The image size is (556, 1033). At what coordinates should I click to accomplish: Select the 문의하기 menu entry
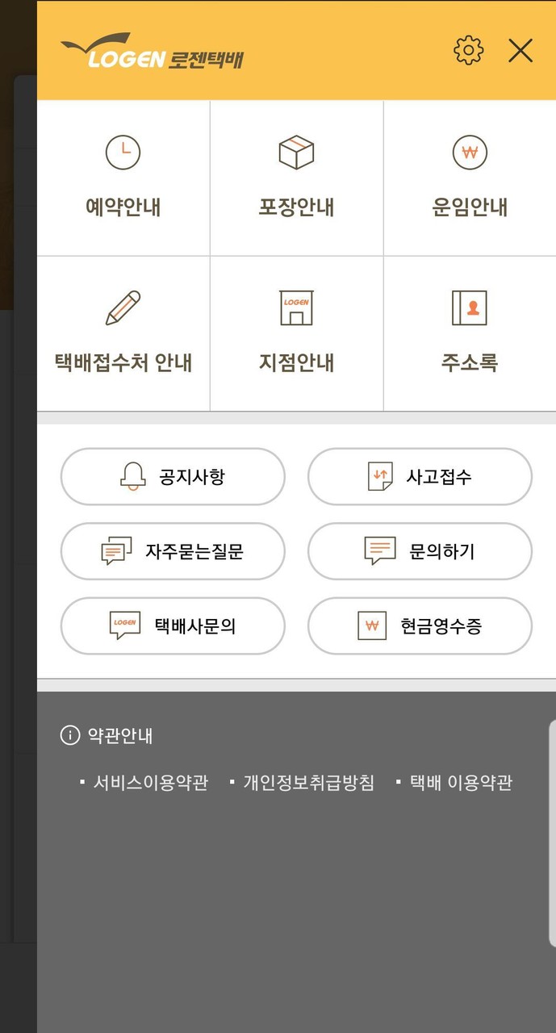pyautogui.click(x=419, y=551)
